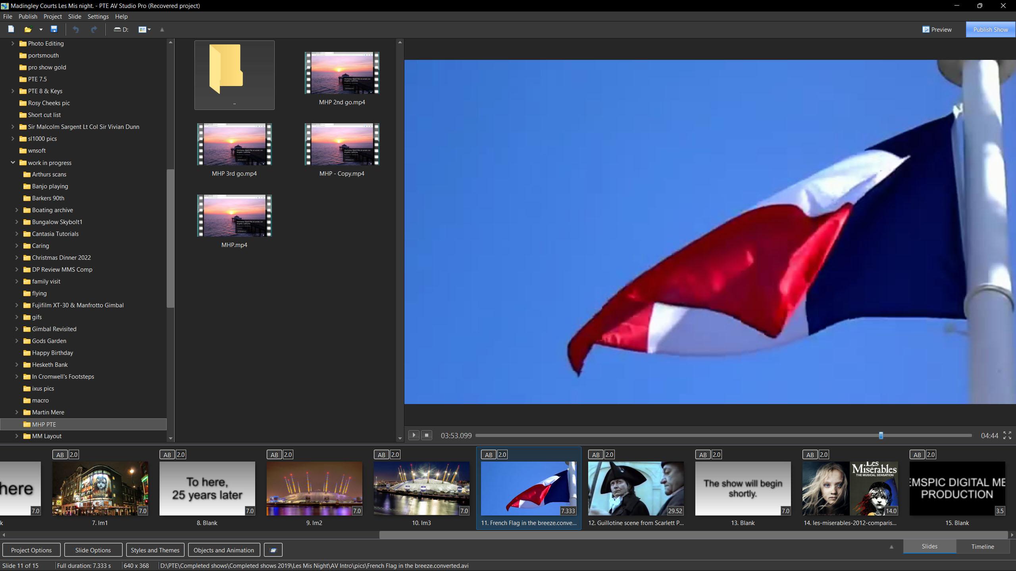Open Styles and Themes
Viewport: 1016px width, 571px height.
click(x=155, y=550)
